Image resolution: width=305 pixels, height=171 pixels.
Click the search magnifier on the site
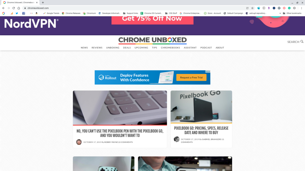(x=302, y=42)
